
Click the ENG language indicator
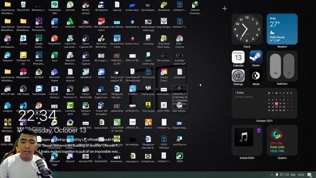coord(293,175)
